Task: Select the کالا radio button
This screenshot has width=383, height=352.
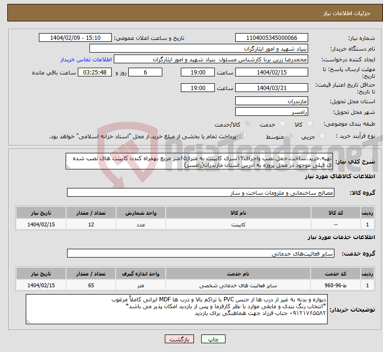Action: tap(310, 124)
